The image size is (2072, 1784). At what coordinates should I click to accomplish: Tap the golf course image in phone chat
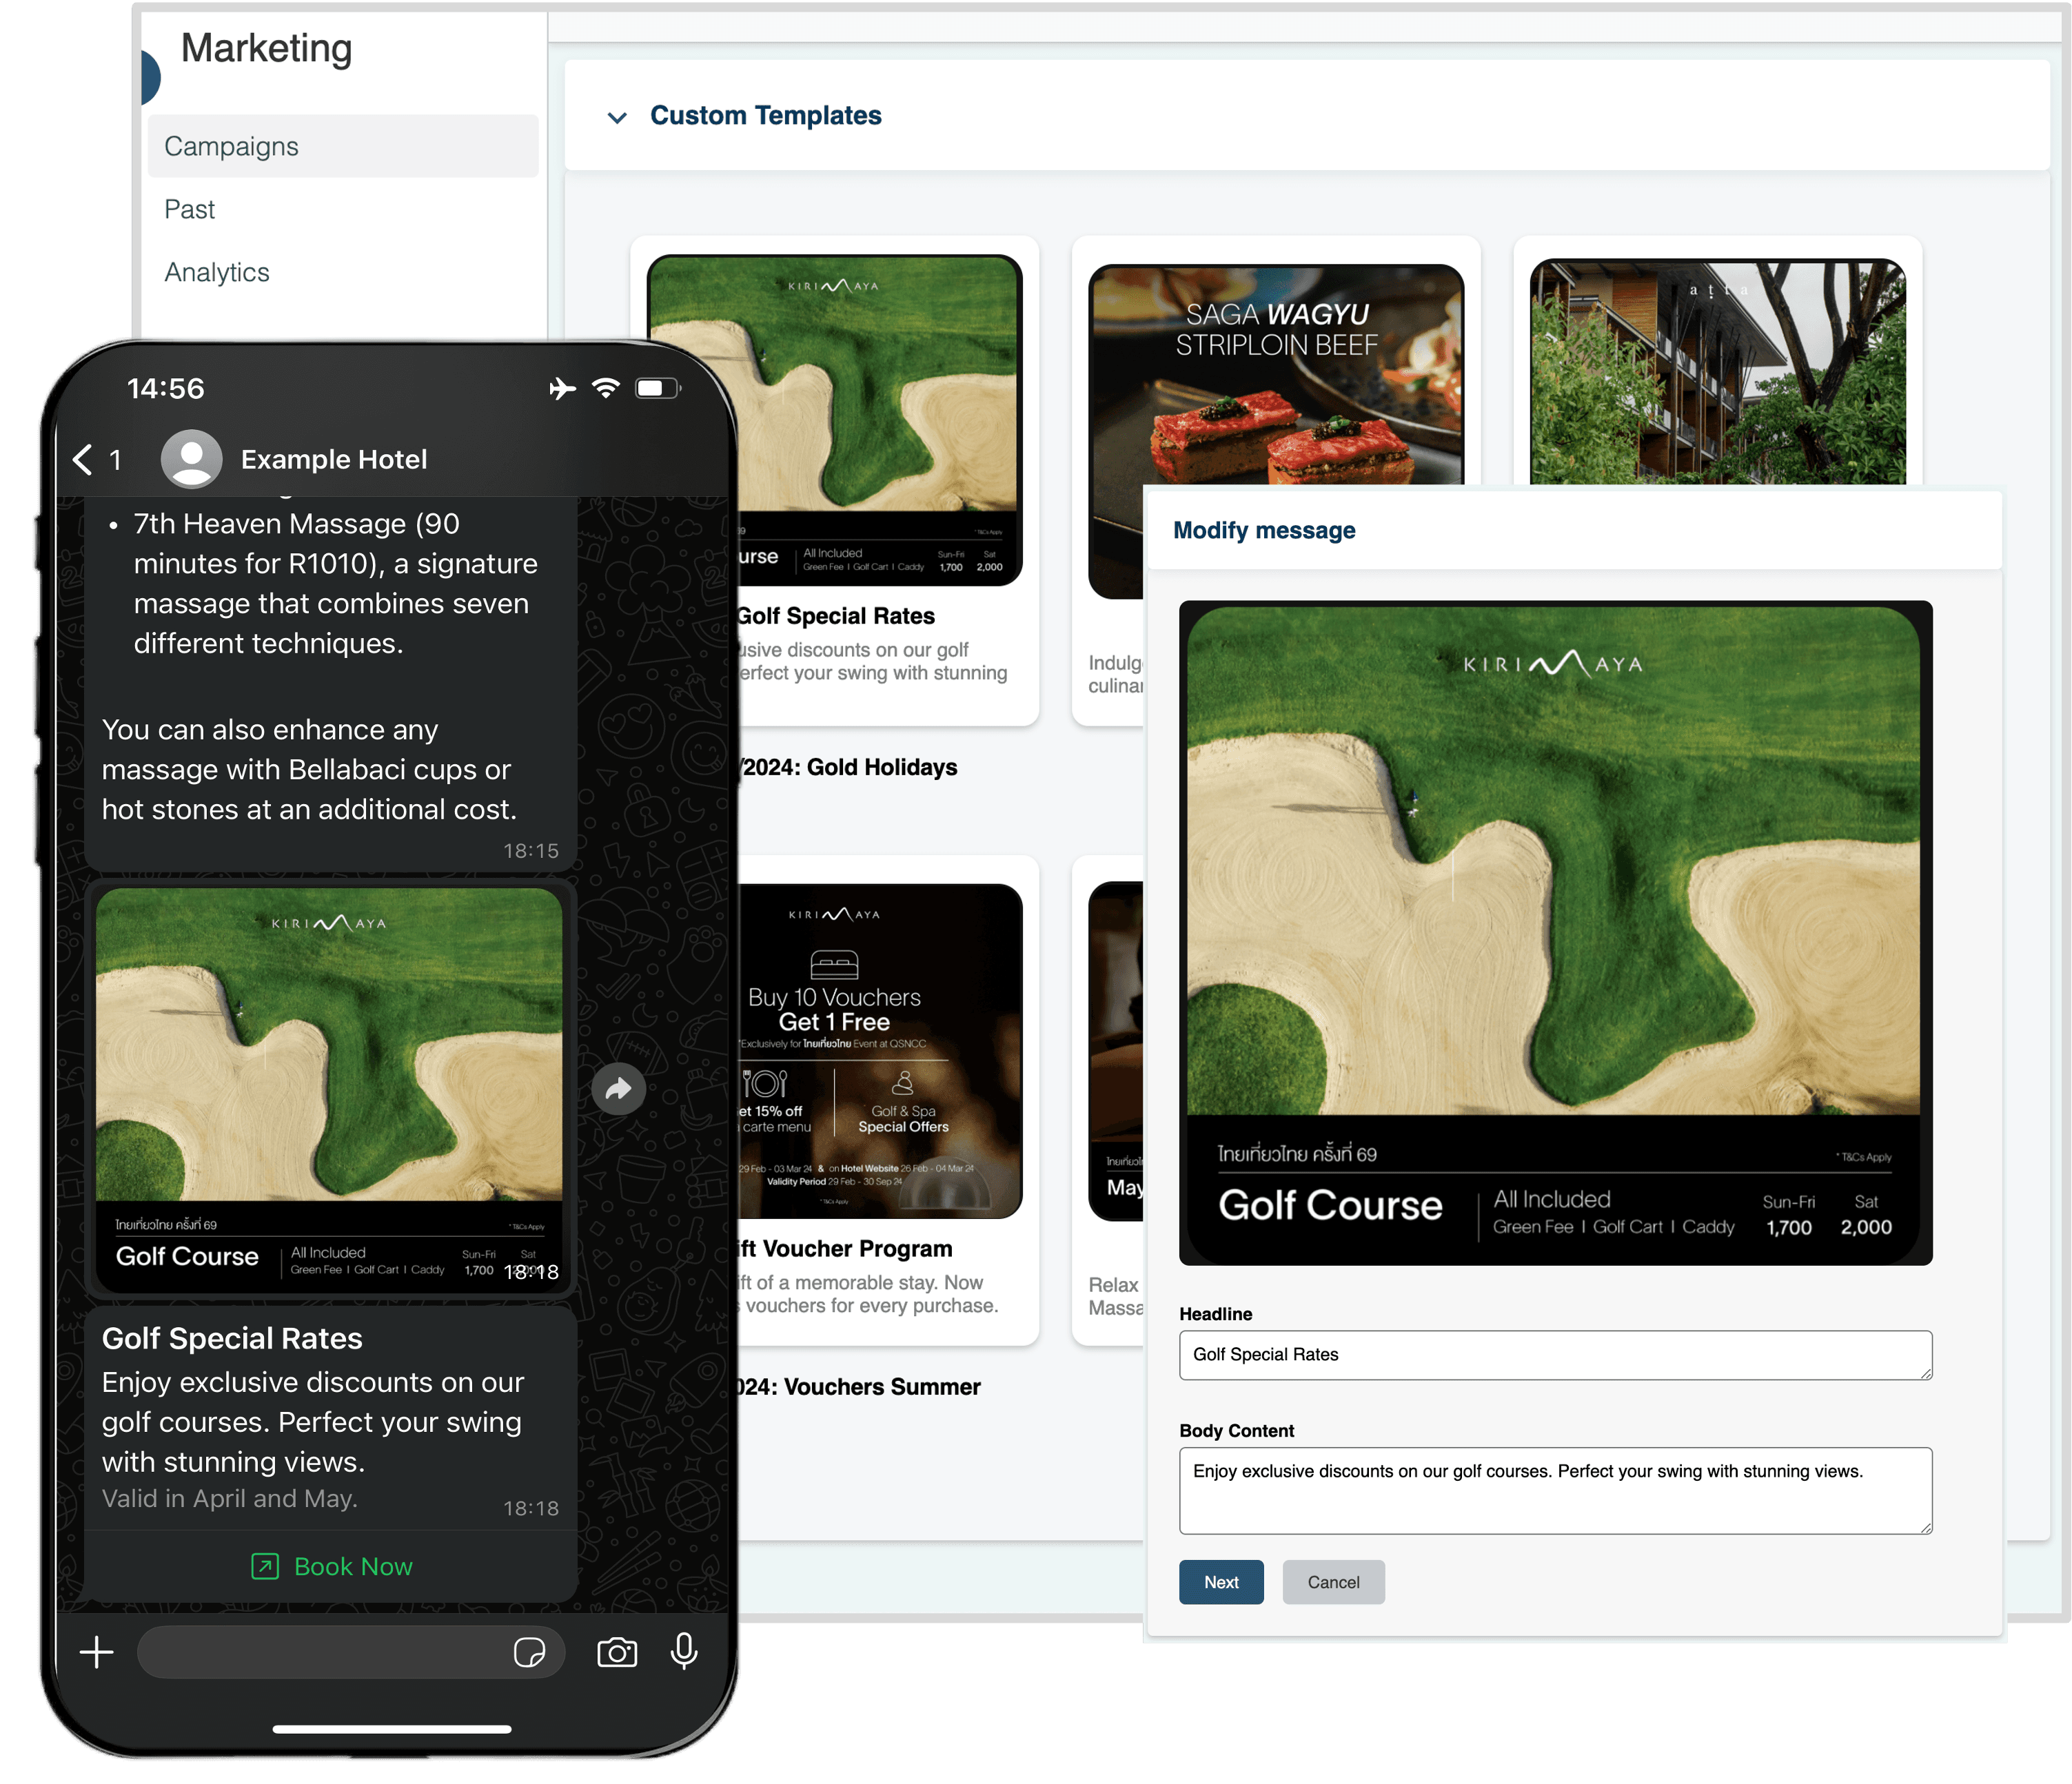(x=329, y=1089)
